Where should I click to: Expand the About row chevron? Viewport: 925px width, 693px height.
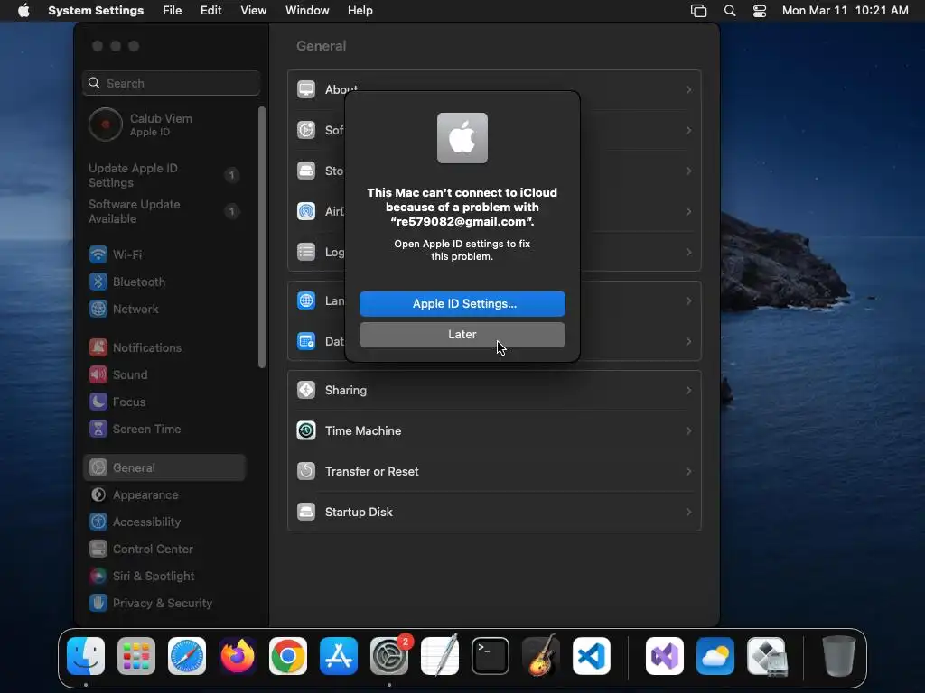point(688,89)
